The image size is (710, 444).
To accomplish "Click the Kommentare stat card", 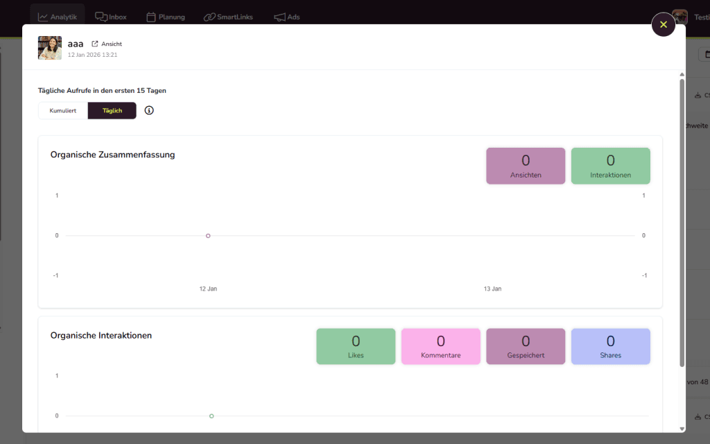I will (x=440, y=346).
